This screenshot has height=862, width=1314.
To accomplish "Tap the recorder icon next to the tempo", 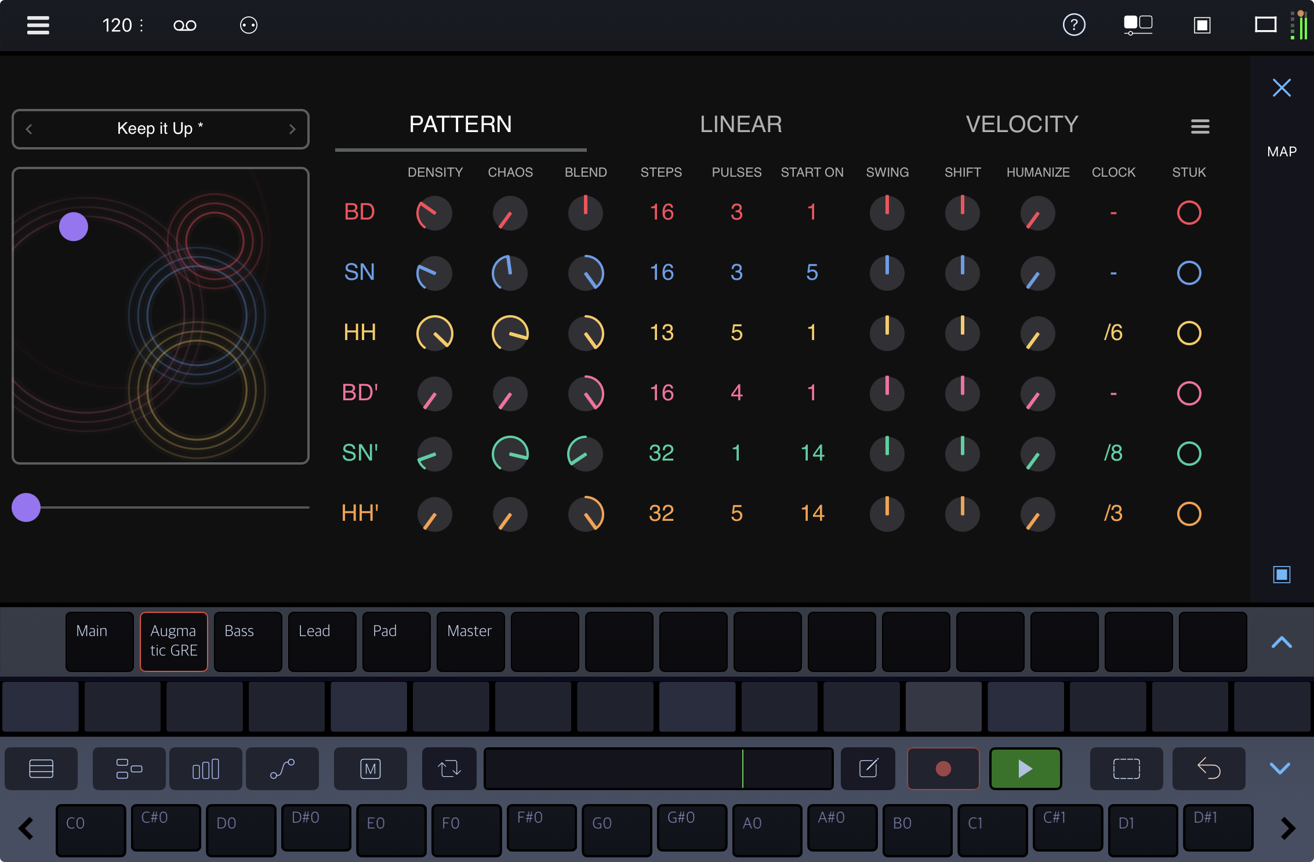I will [x=185, y=25].
